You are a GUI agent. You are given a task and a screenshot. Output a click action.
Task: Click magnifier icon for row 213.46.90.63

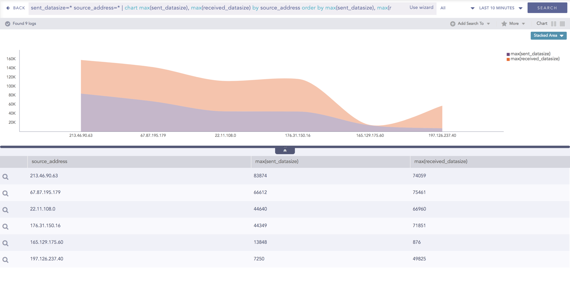(6, 177)
